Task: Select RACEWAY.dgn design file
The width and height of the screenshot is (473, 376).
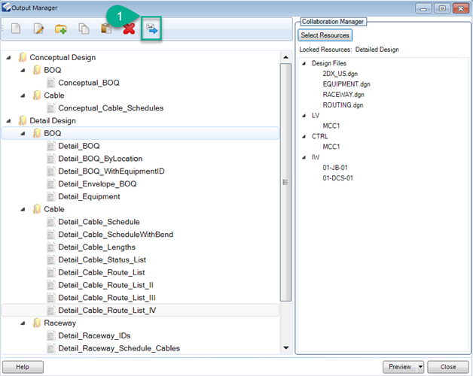Action: [343, 95]
